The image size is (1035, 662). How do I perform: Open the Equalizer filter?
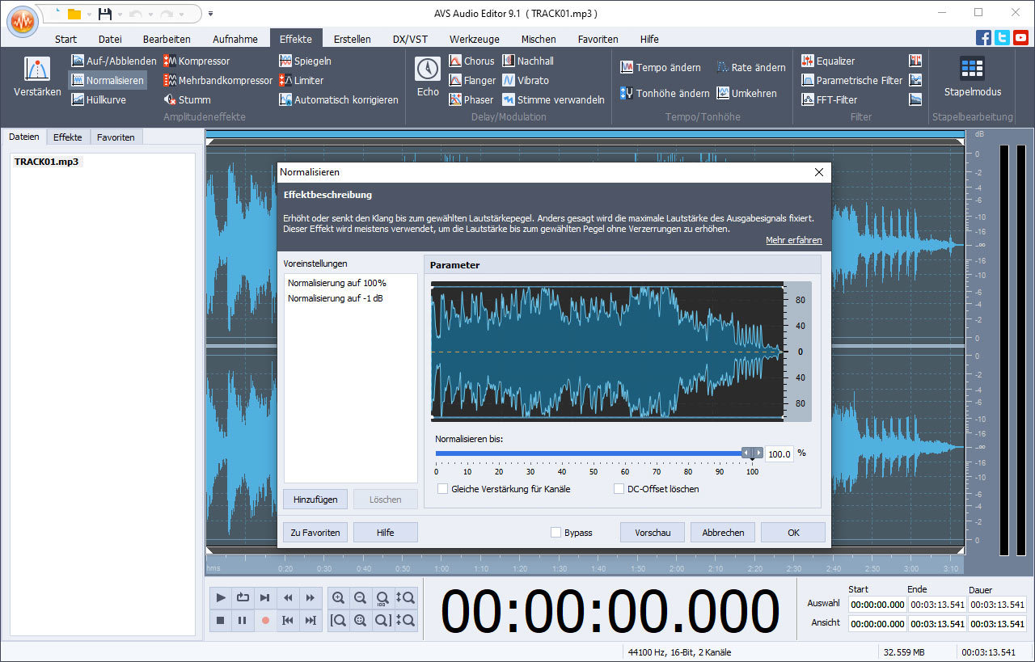click(827, 61)
